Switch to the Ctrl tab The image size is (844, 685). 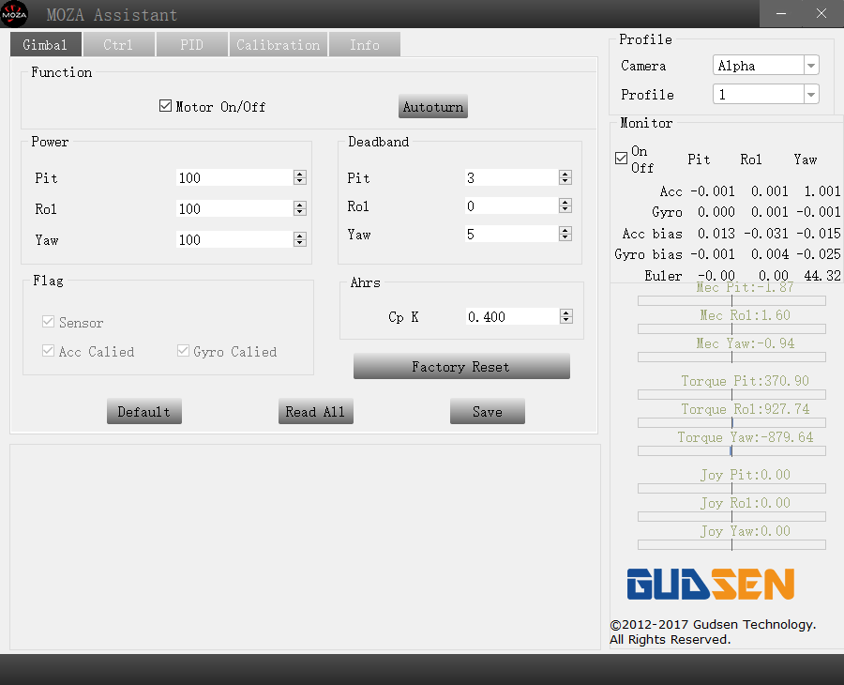pos(118,44)
